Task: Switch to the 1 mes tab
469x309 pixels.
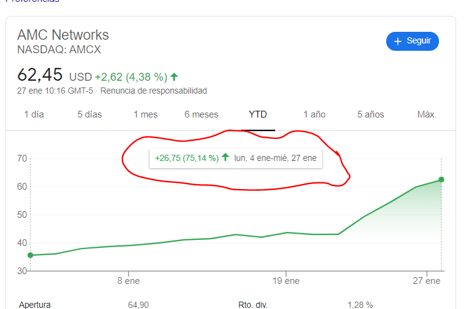Action: [145, 114]
